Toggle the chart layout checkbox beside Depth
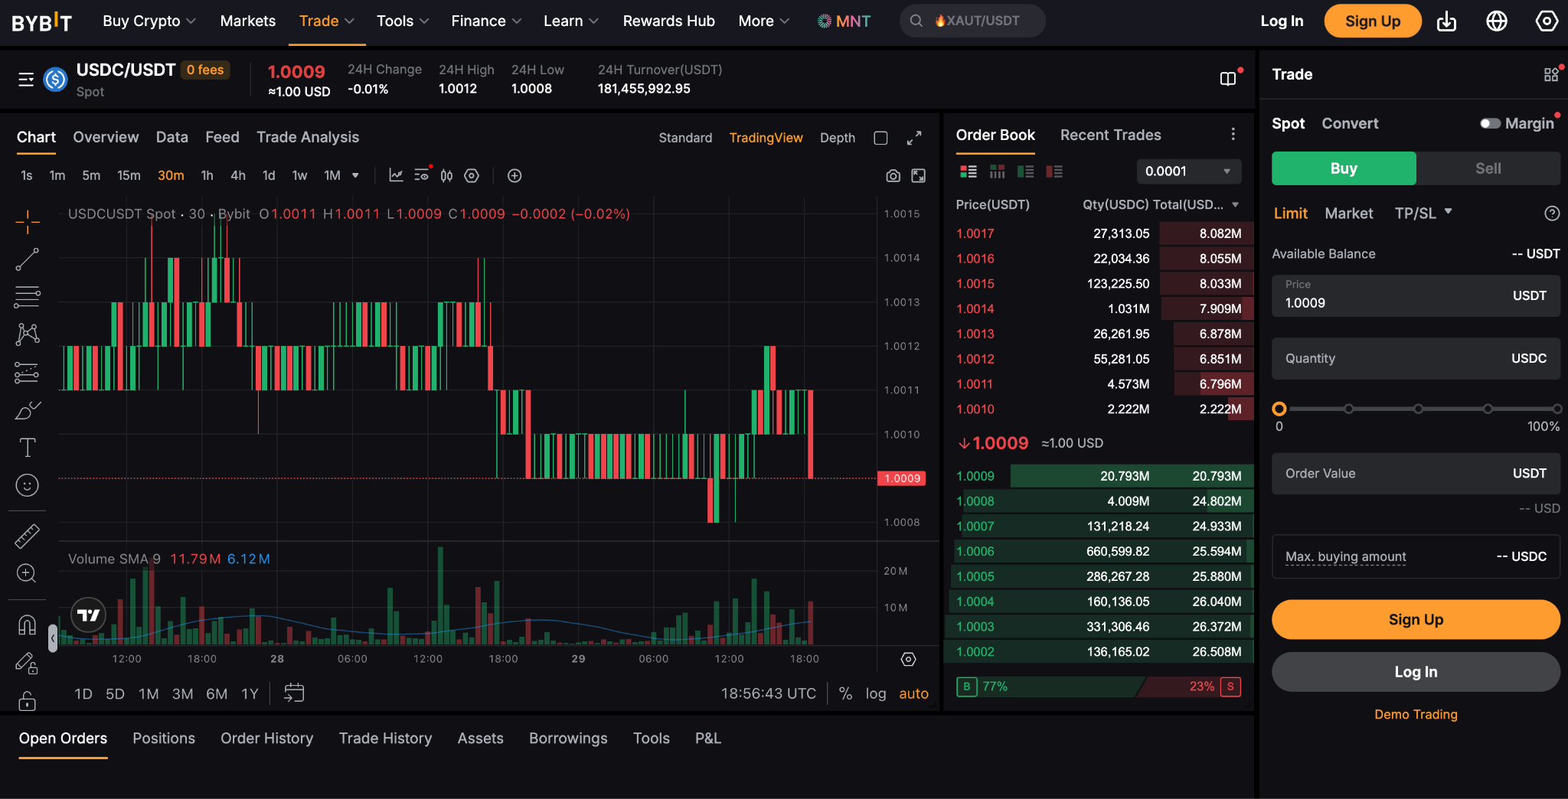This screenshot has width=1568, height=799. (880, 138)
